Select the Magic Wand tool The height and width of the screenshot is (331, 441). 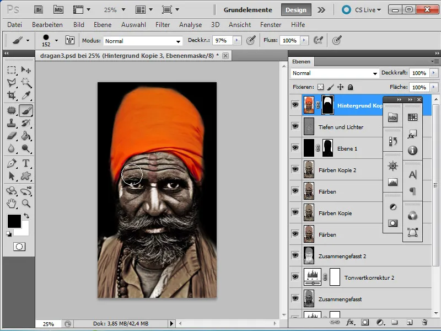26,82
